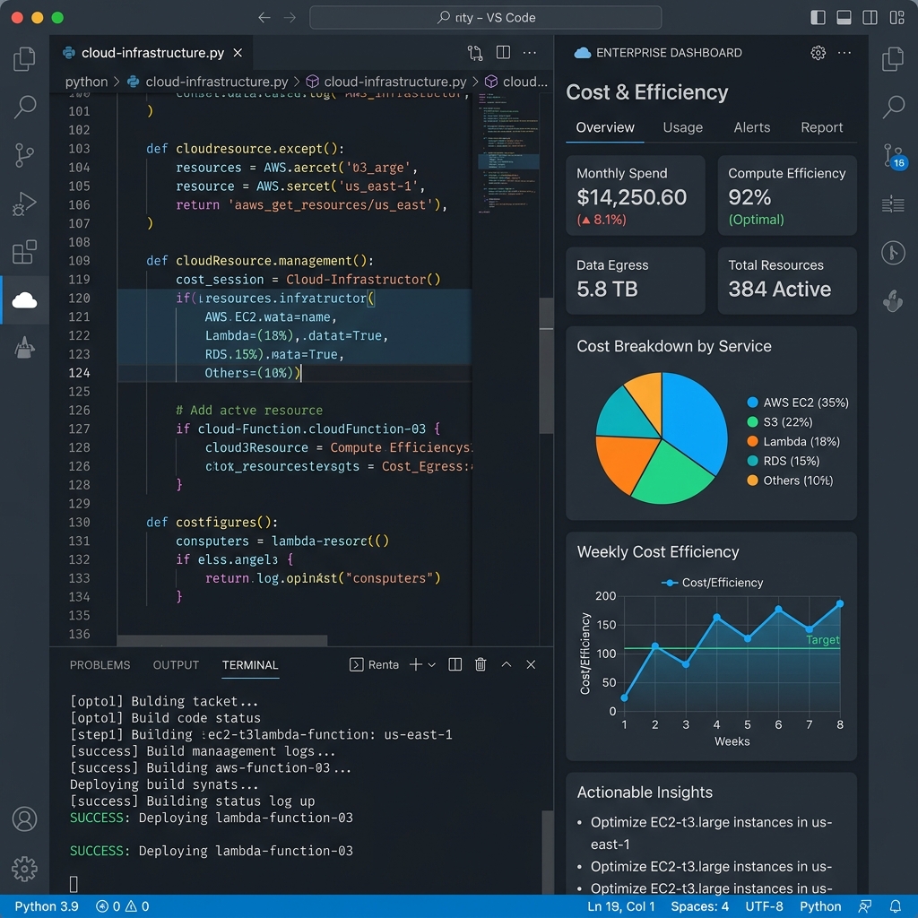Click the Lambda (18%) legend swatch
Image resolution: width=918 pixels, height=918 pixels.
pyautogui.click(x=752, y=441)
